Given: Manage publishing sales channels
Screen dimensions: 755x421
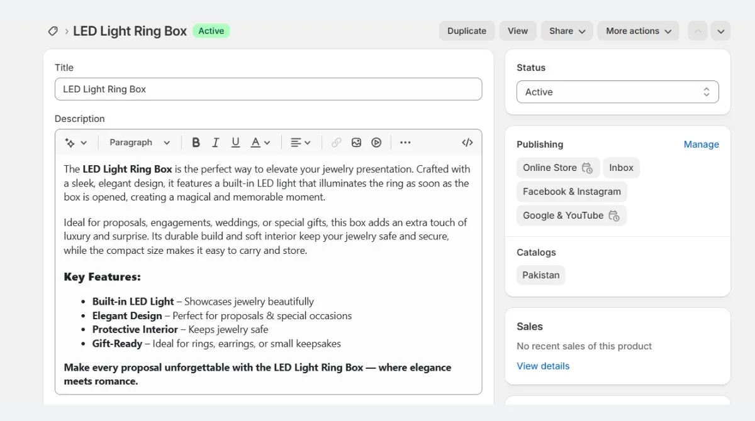Looking at the screenshot, I should 701,144.
